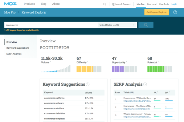Click the blue keyword search button
The image size is (184, 122).
point(146,25)
